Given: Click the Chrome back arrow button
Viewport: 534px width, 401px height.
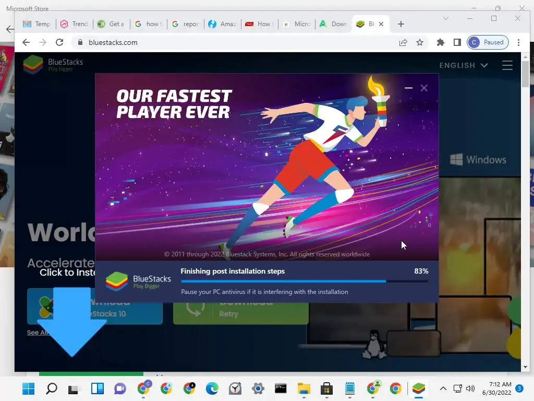Looking at the screenshot, I should [x=26, y=42].
